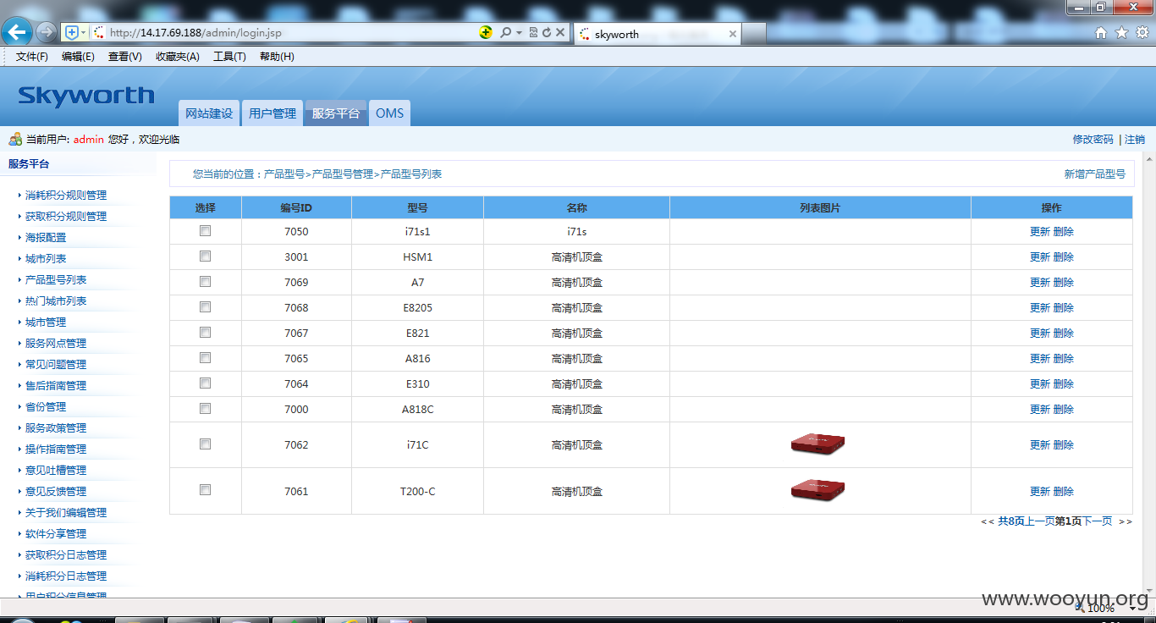The image size is (1156, 623).
Task: Select the checkbox for model A816
Action: pyautogui.click(x=205, y=357)
